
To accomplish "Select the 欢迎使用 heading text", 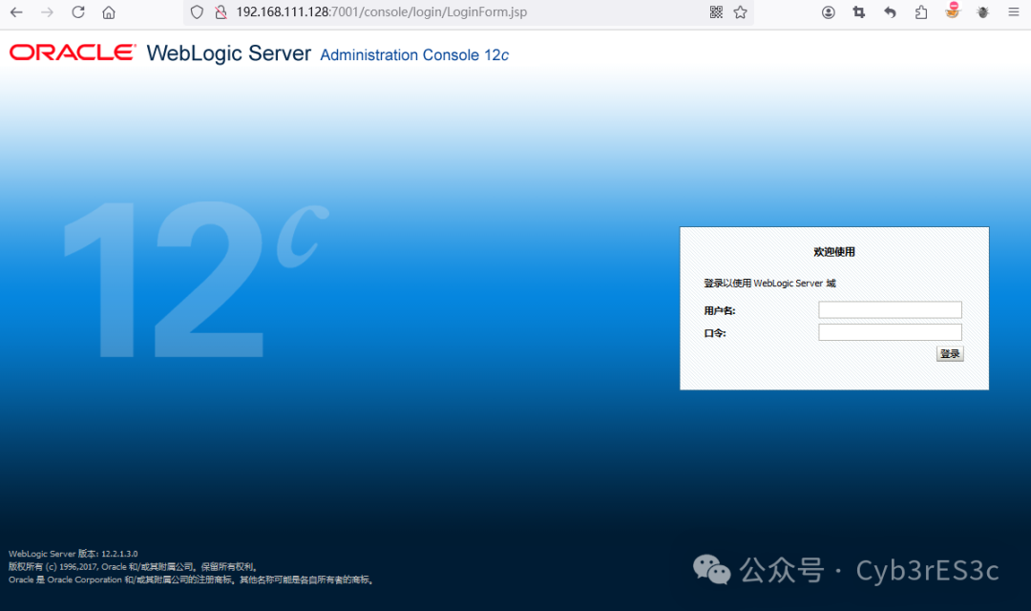I will pyautogui.click(x=833, y=252).
